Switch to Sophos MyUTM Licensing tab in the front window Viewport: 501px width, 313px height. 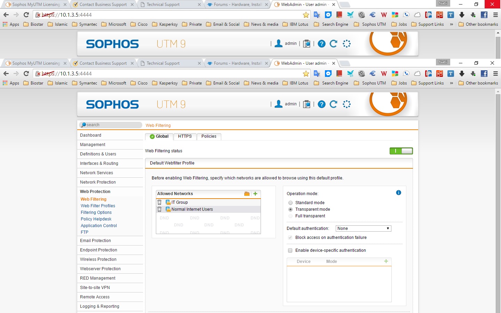36,63
